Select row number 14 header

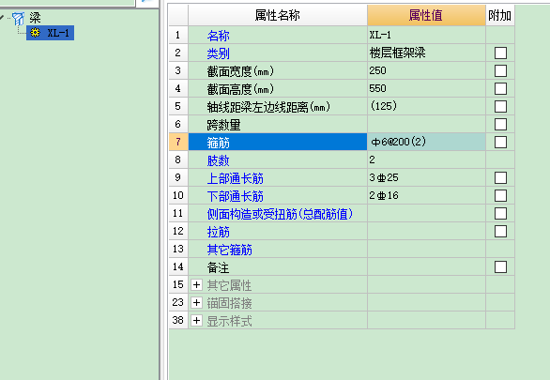click(x=178, y=267)
